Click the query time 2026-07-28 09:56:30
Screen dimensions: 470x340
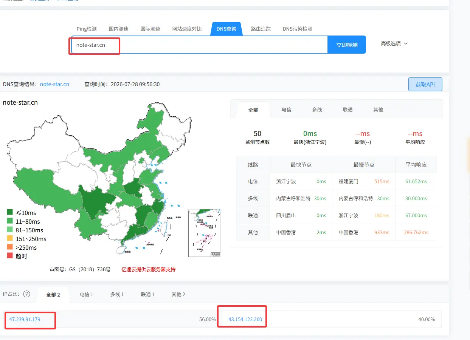pos(135,84)
